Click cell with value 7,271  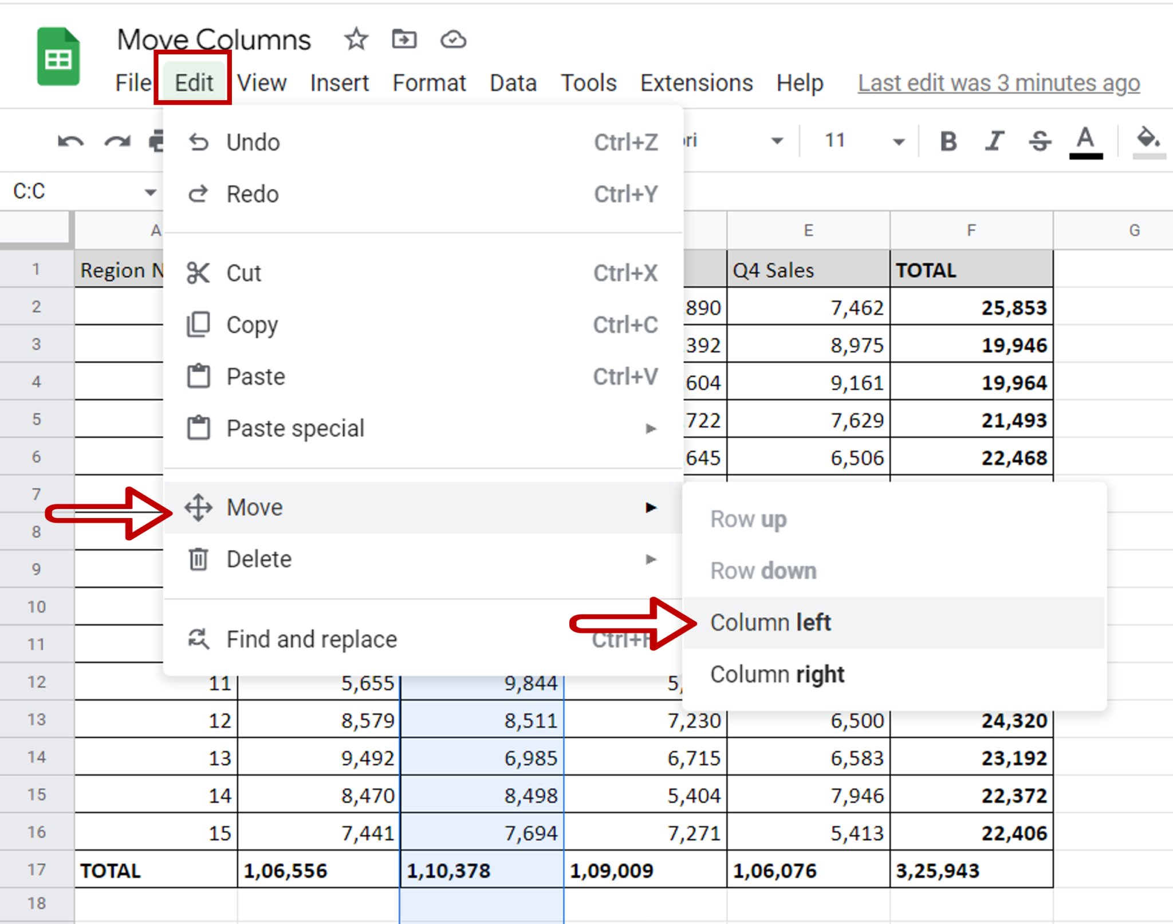pyautogui.click(x=645, y=832)
